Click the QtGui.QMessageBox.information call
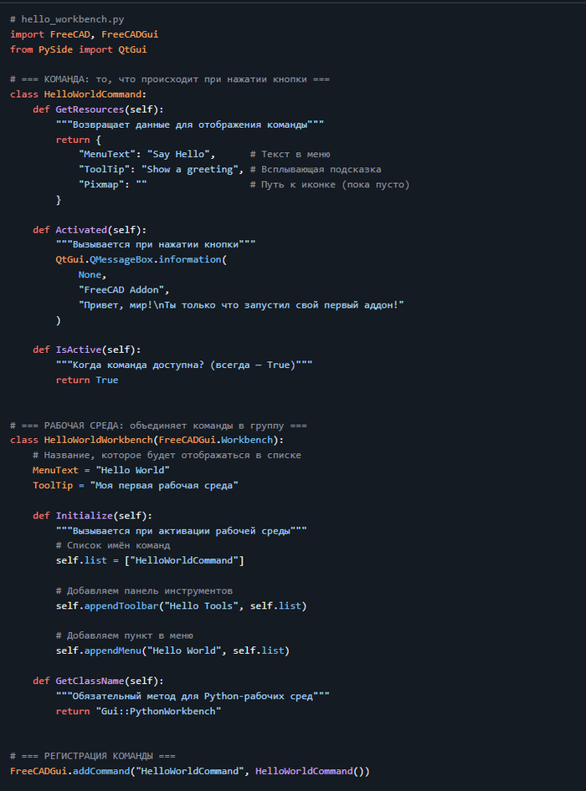The height and width of the screenshot is (791, 586). pos(141,260)
